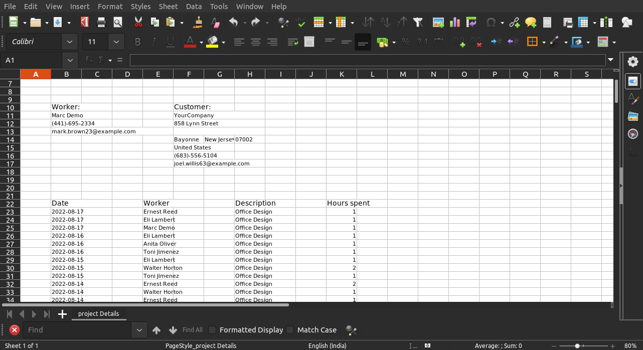The height and width of the screenshot is (350, 643).
Task: Open background color dropdown arrow
Action: pyautogui.click(x=223, y=42)
